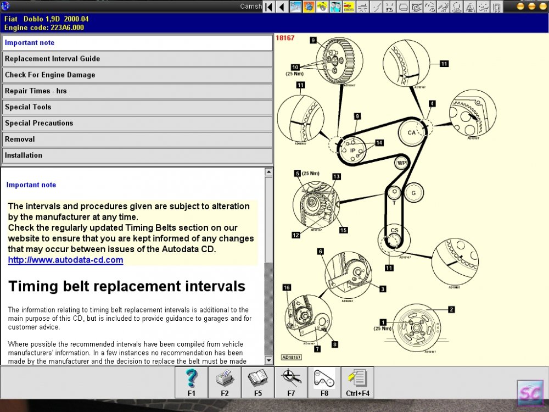The width and height of the screenshot is (549, 412).
Task: Jump to the first page with skip-back arrow
Action: tap(268, 7)
